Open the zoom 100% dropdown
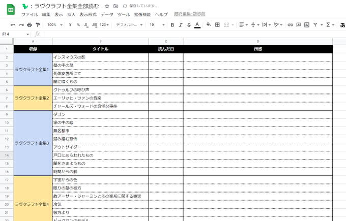346x221 pixels. tap(55, 25)
